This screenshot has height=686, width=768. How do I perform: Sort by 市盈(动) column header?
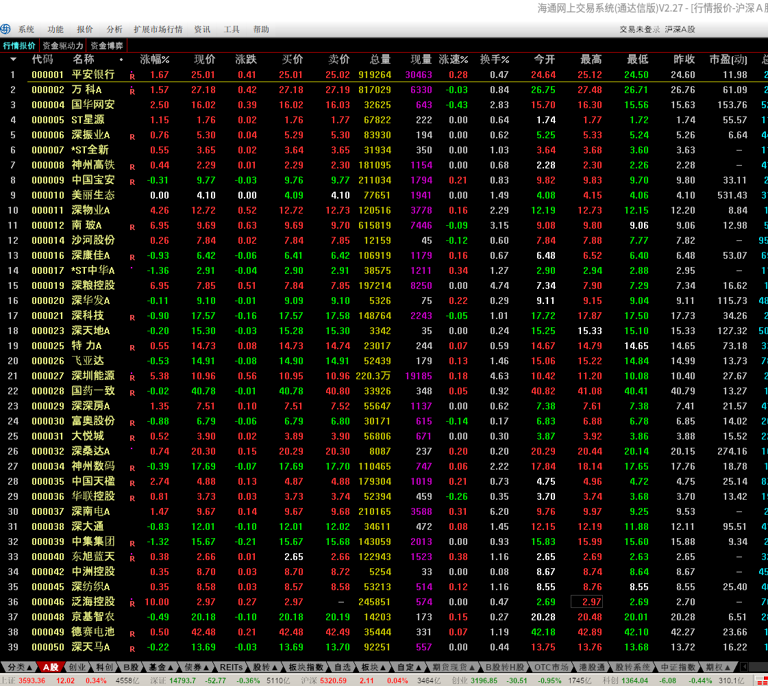pos(728,59)
